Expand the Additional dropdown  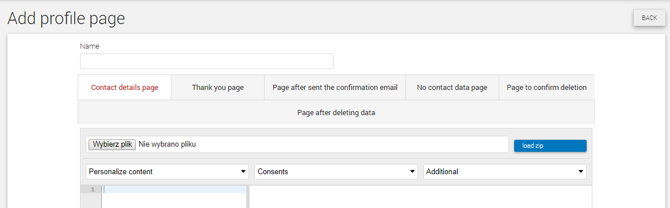(504, 171)
